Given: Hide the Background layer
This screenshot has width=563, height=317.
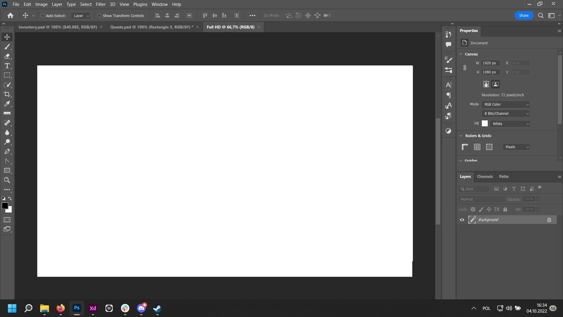Looking at the screenshot, I should click(462, 220).
